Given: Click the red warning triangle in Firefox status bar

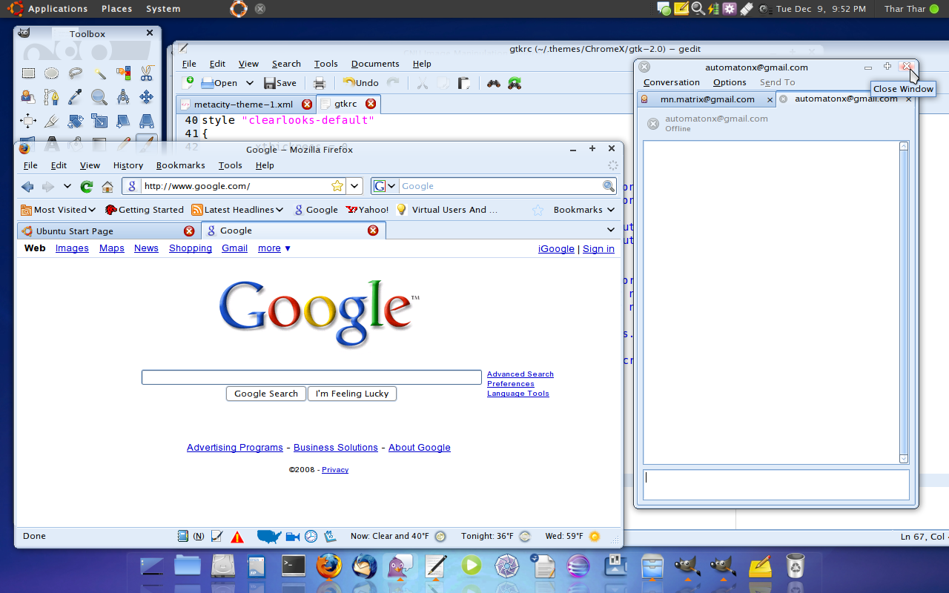Looking at the screenshot, I should point(237,537).
